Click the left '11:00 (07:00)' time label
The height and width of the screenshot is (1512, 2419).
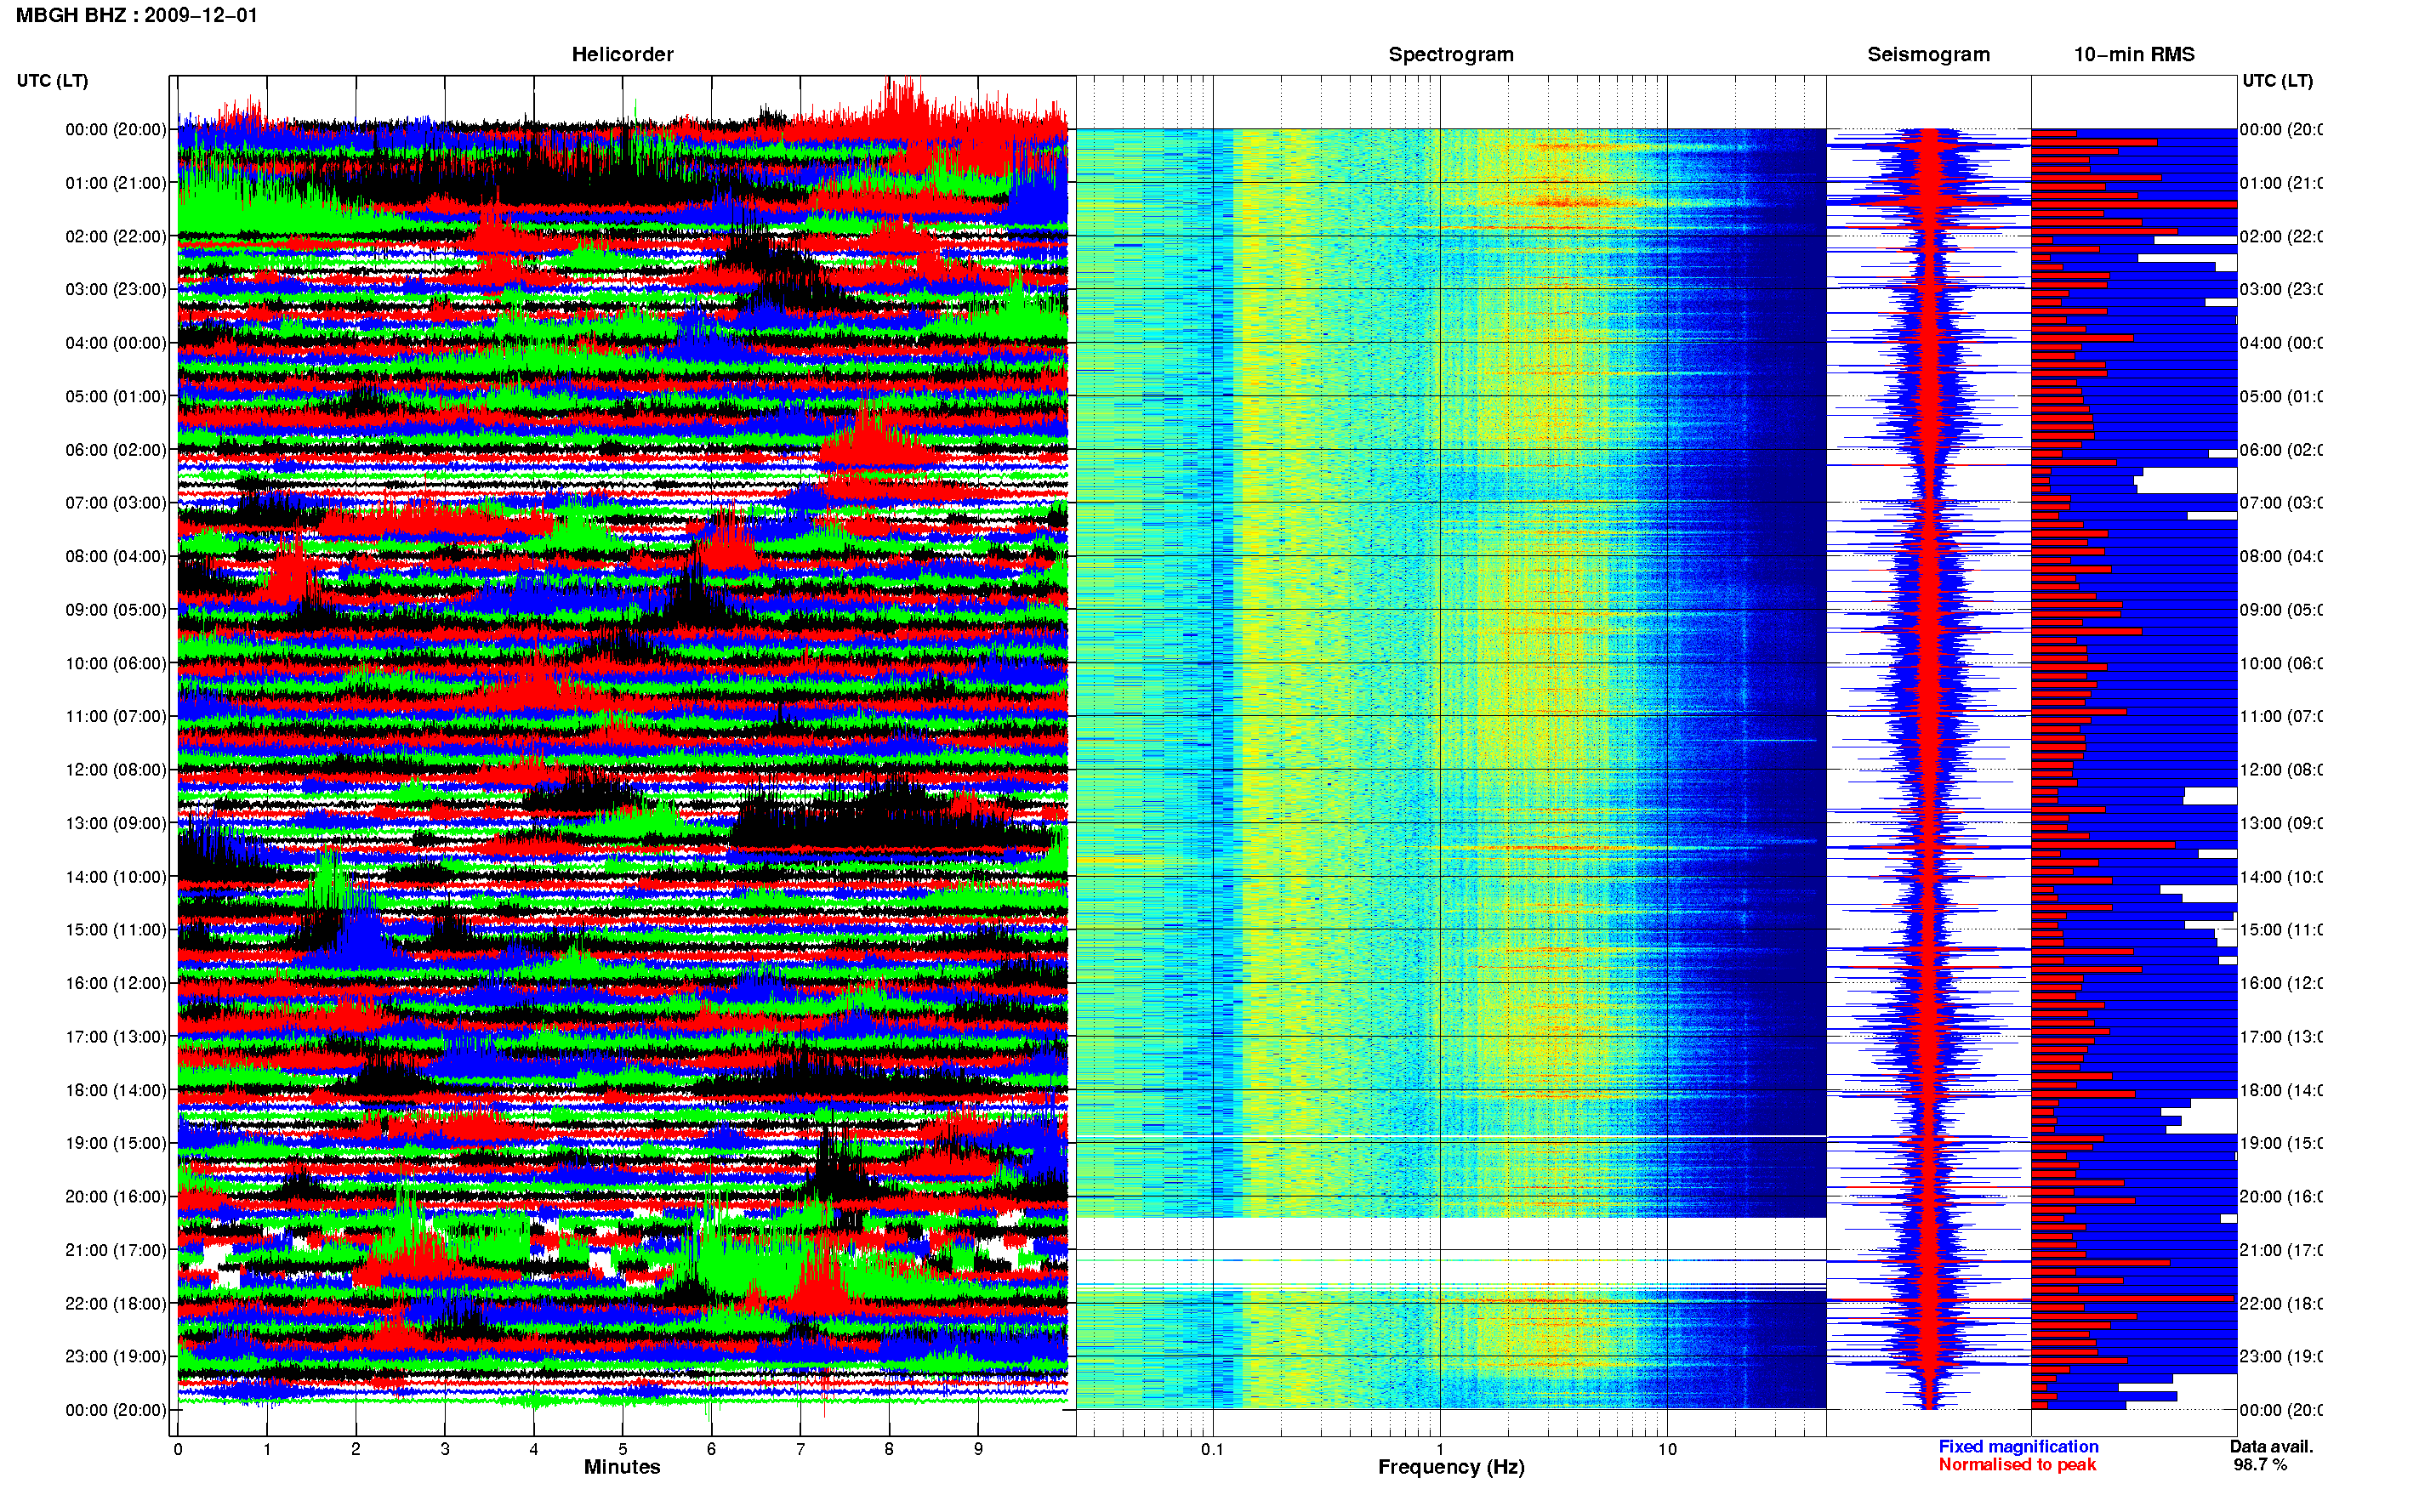pyautogui.click(x=116, y=716)
